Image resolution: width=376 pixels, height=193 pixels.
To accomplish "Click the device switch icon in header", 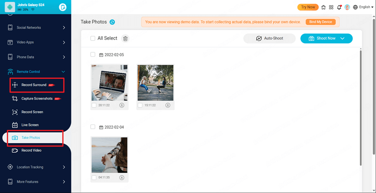I will pyautogui.click(x=63, y=7).
